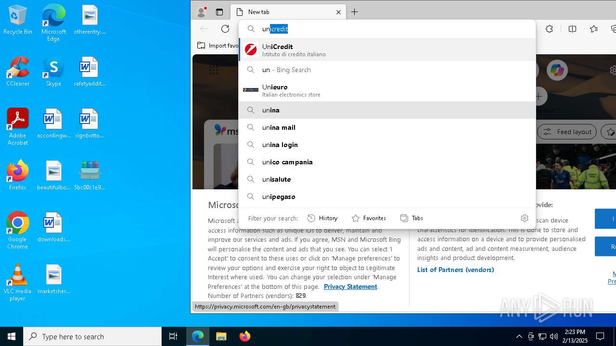The width and height of the screenshot is (616, 346).
Task: Open VLC media player shortcut
Action: click(x=18, y=283)
